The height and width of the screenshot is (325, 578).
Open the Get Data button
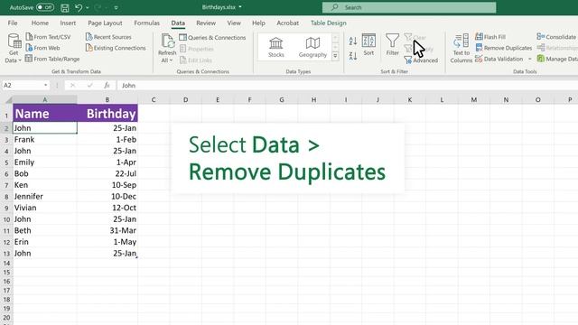(x=14, y=48)
